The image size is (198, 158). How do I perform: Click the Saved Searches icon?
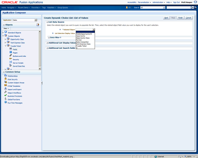tap(11, 65)
